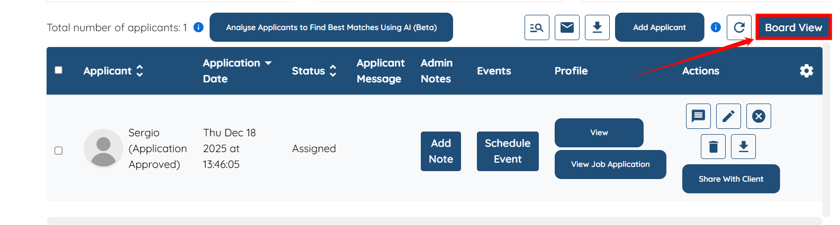The height and width of the screenshot is (225, 840).
Task: Switch to Board View
Action: coord(793,27)
